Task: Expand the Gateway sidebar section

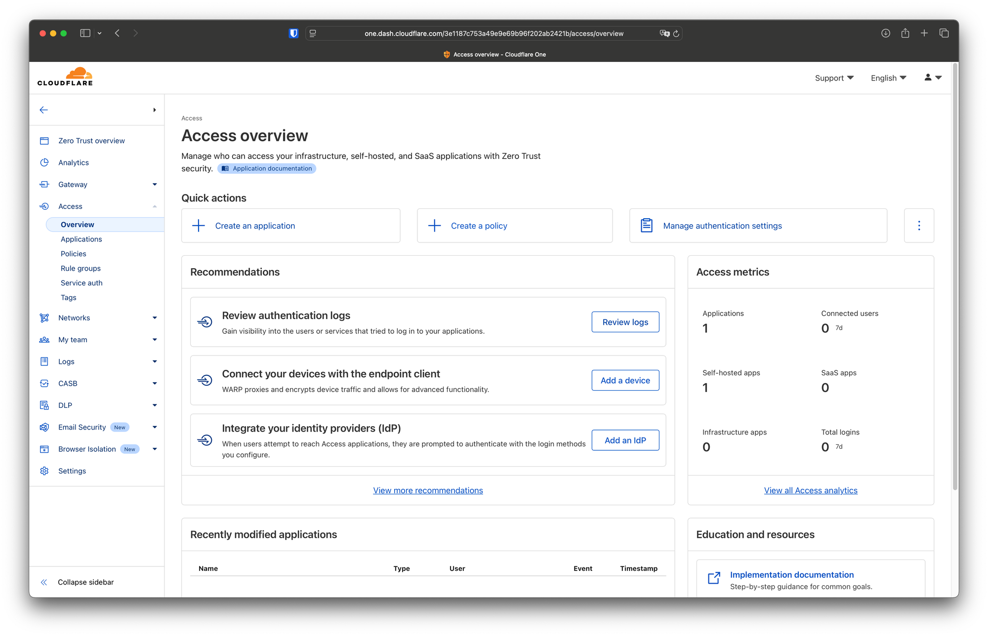Action: pyautogui.click(x=155, y=184)
